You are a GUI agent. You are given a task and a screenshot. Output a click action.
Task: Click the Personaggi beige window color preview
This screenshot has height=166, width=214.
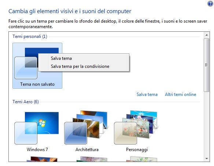click(125, 133)
